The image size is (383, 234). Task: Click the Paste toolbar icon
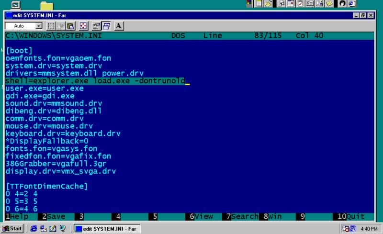click(x=70, y=26)
